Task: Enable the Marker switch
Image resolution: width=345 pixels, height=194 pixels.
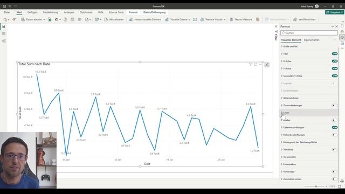Action: pos(335,120)
